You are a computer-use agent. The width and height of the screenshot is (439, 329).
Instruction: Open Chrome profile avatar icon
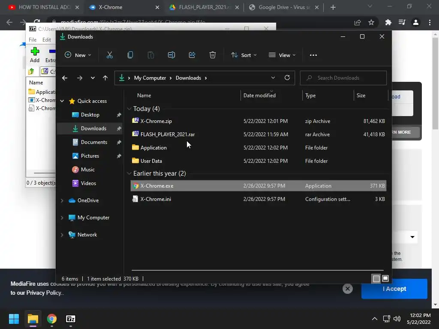tap(416, 22)
